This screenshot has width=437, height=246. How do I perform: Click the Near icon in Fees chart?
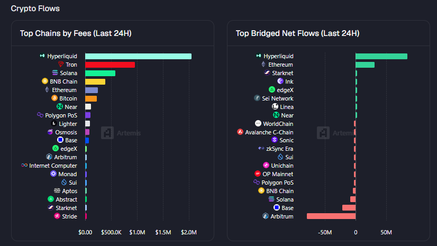(x=60, y=106)
